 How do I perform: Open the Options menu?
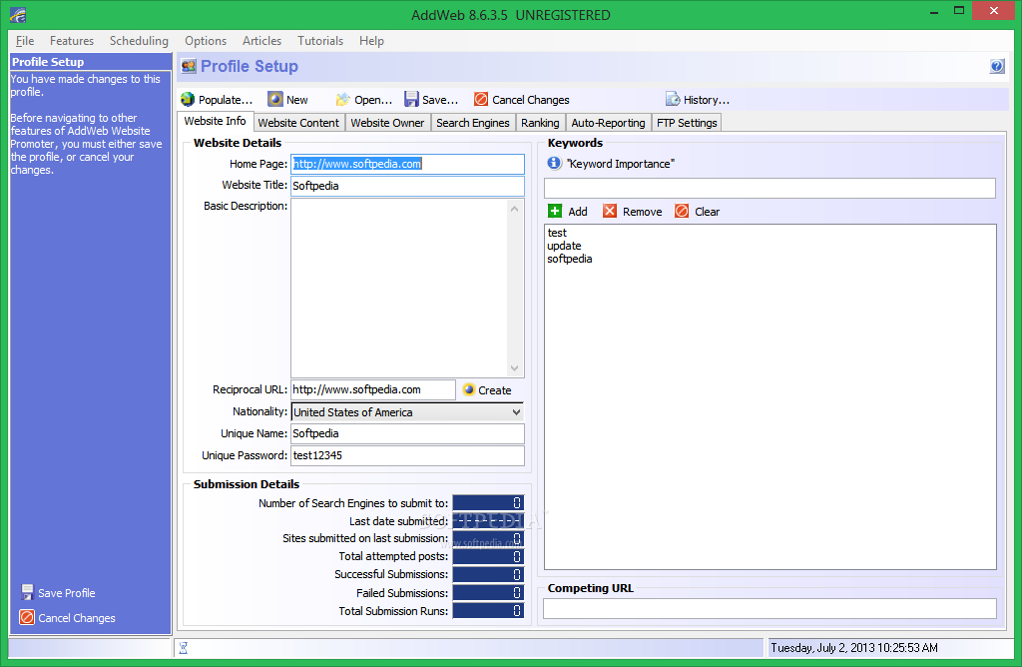point(206,40)
